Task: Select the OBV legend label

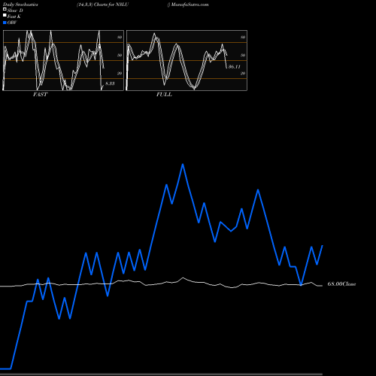Action: (x=12, y=23)
